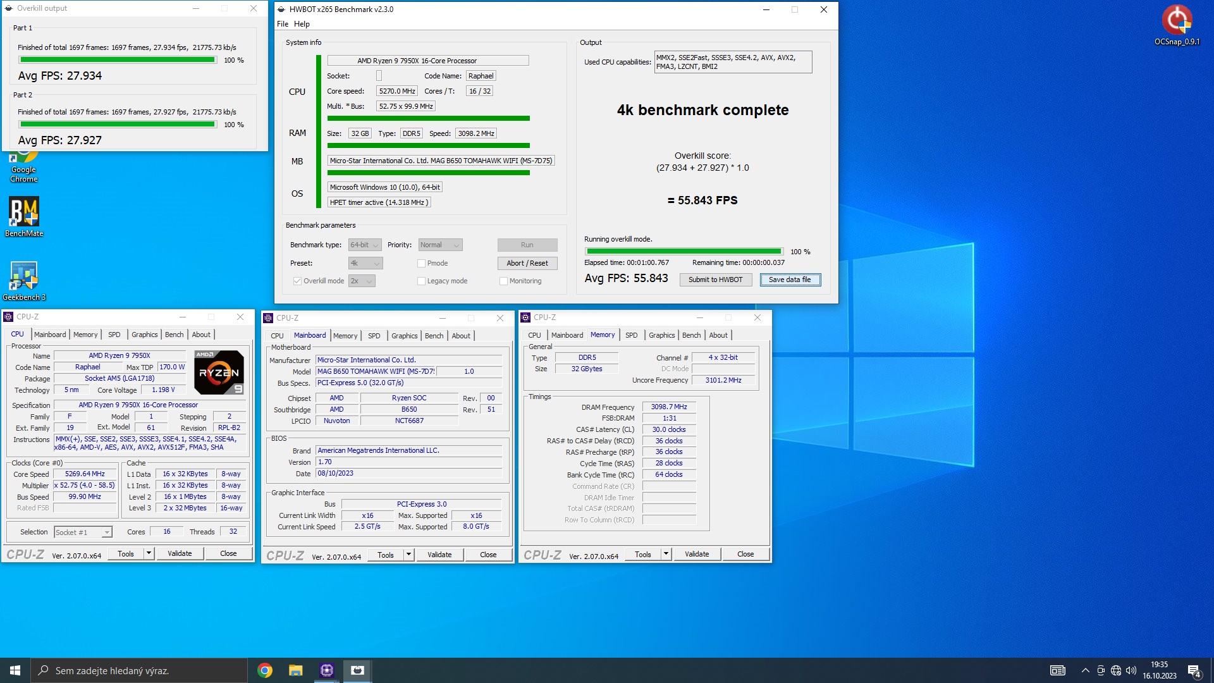Enable the Monitoring checkbox
The width and height of the screenshot is (1214, 683).
click(503, 281)
